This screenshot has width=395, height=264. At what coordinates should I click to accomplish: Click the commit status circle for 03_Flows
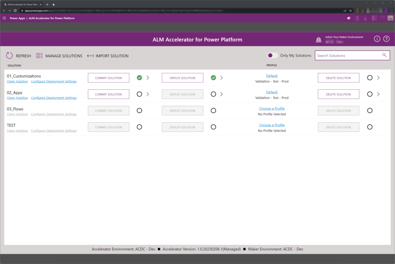[139, 111]
